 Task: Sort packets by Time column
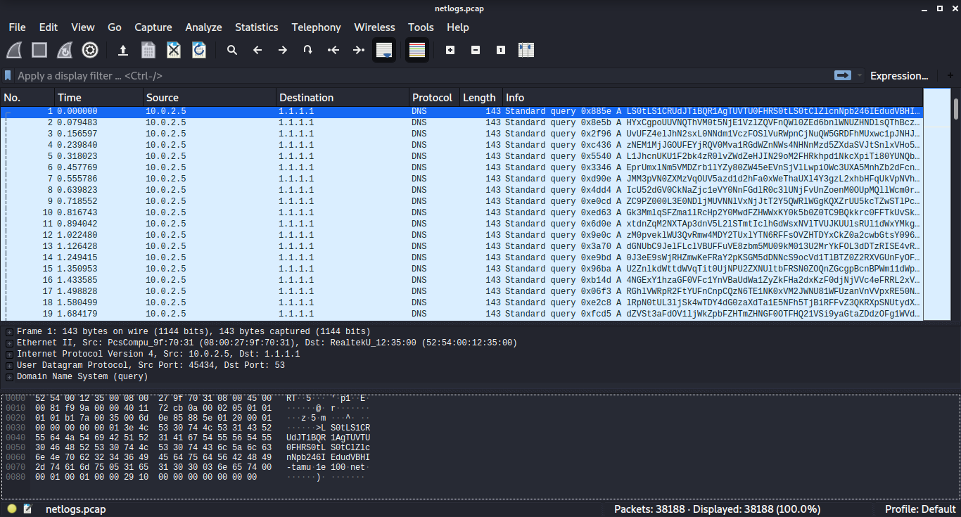pos(99,98)
